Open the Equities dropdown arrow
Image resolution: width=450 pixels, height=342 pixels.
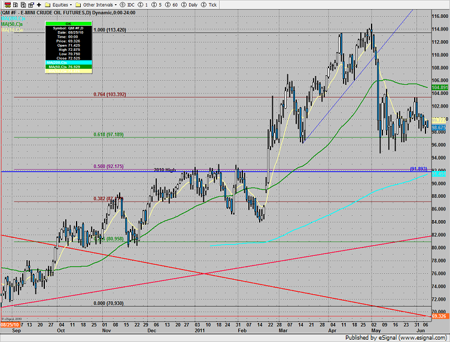pyautogui.click(x=71, y=5)
